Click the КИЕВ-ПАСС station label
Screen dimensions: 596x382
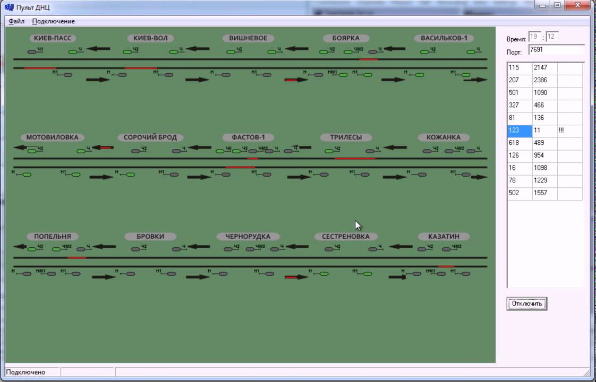(53, 38)
